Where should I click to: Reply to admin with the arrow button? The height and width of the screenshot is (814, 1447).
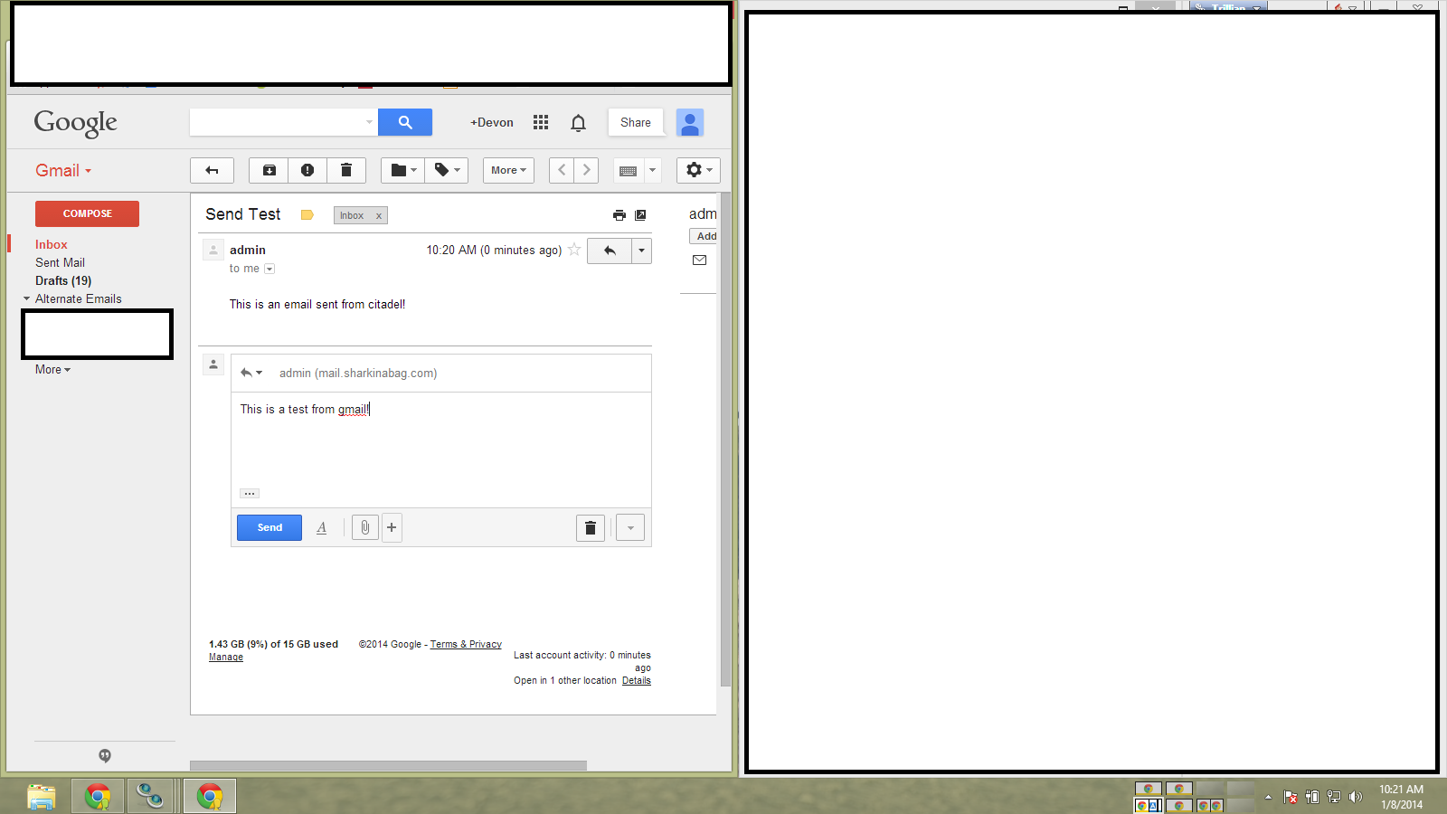[610, 251]
